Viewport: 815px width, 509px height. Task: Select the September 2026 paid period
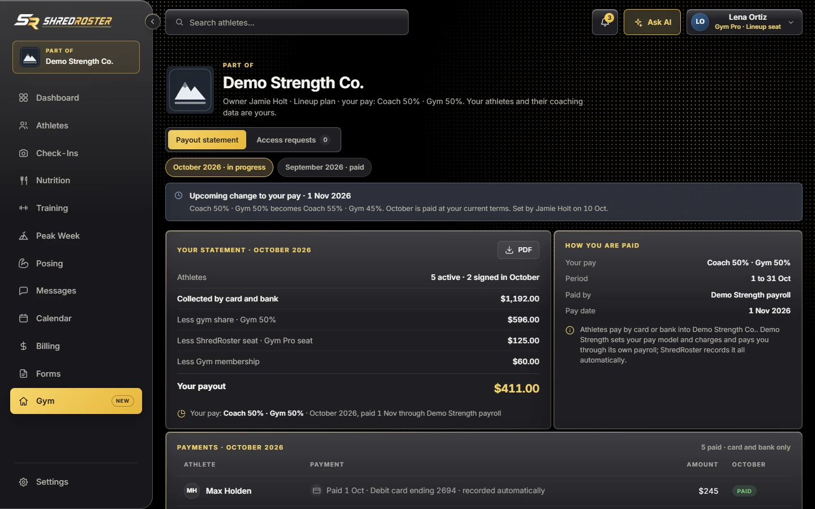(324, 167)
